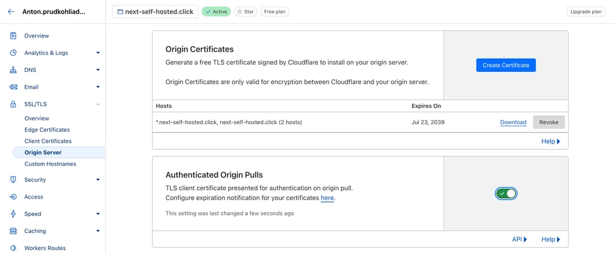Expand the API section in Authenticated Origin Pulls
Screen dimensions: 615x254
(x=521, y=239)
